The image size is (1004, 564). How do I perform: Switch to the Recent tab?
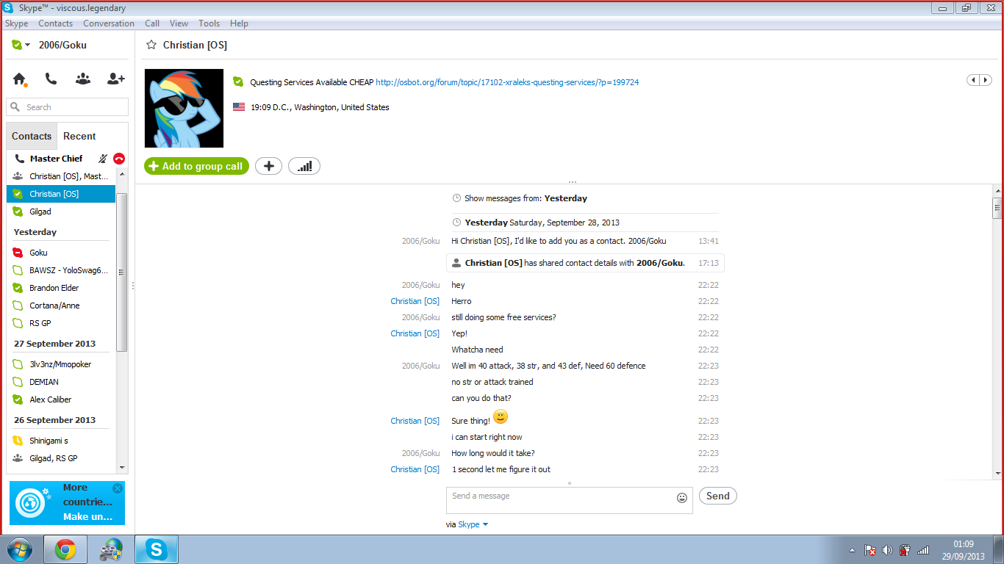point(79,136)
